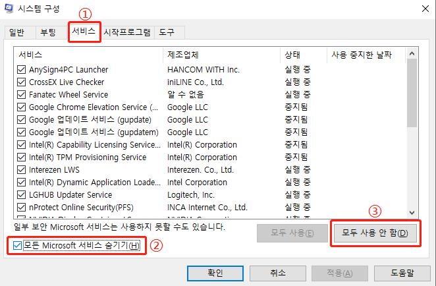This screenshot has height=286, width=436.
Task: Open the 시작프로그램 tab
Action: (127, 32)
